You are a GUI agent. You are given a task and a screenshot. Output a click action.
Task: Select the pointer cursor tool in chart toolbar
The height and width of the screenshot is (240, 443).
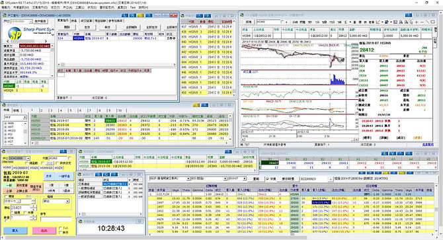(411, 22)
